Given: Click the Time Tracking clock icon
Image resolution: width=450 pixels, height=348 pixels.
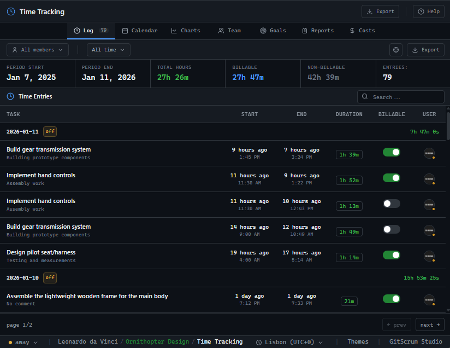Looking at the screenshot, I should [x=10, y=11].
